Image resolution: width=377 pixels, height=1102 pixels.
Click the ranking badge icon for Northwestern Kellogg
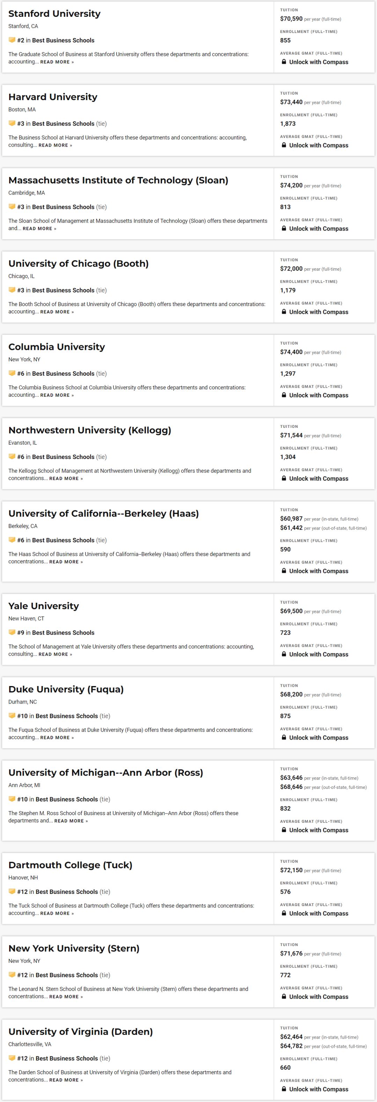(12, 457)
